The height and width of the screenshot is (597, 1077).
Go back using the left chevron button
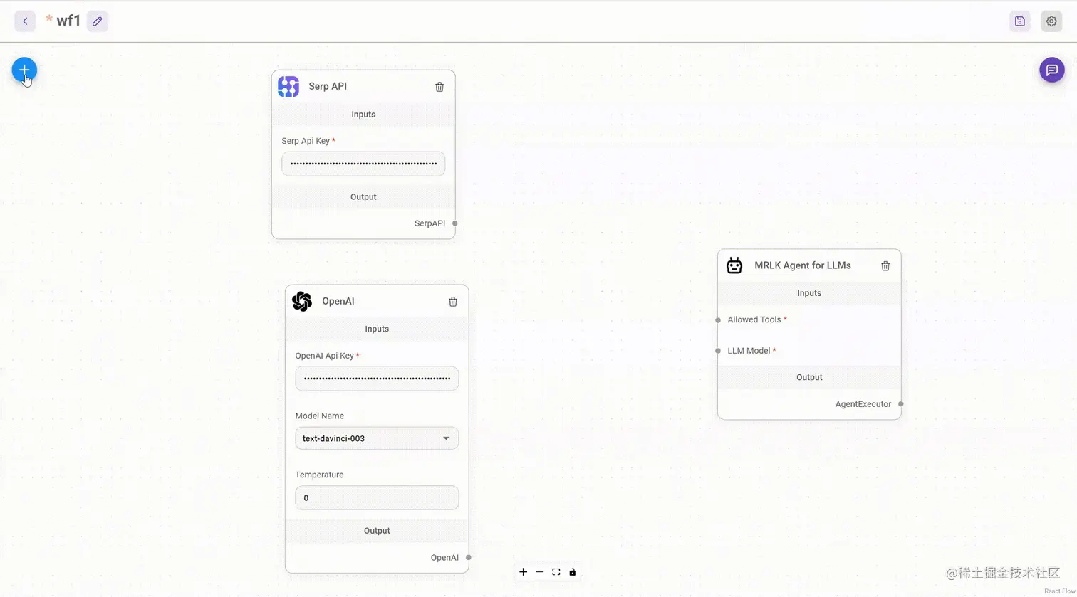coord(25,21)
